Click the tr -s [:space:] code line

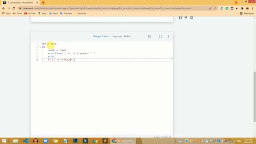[71, 53]
